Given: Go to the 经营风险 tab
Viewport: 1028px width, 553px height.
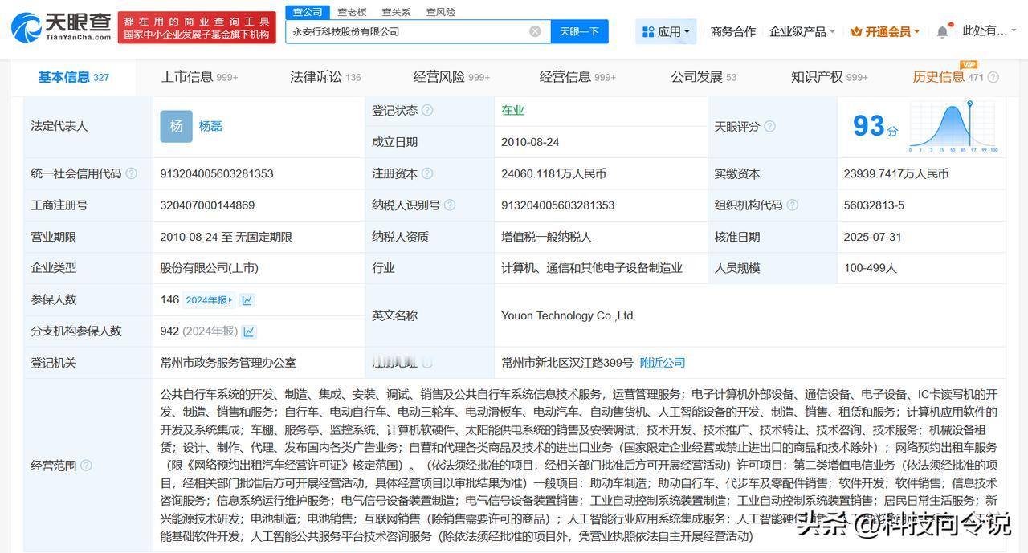Looking at the screenshot, I should 451,77.
